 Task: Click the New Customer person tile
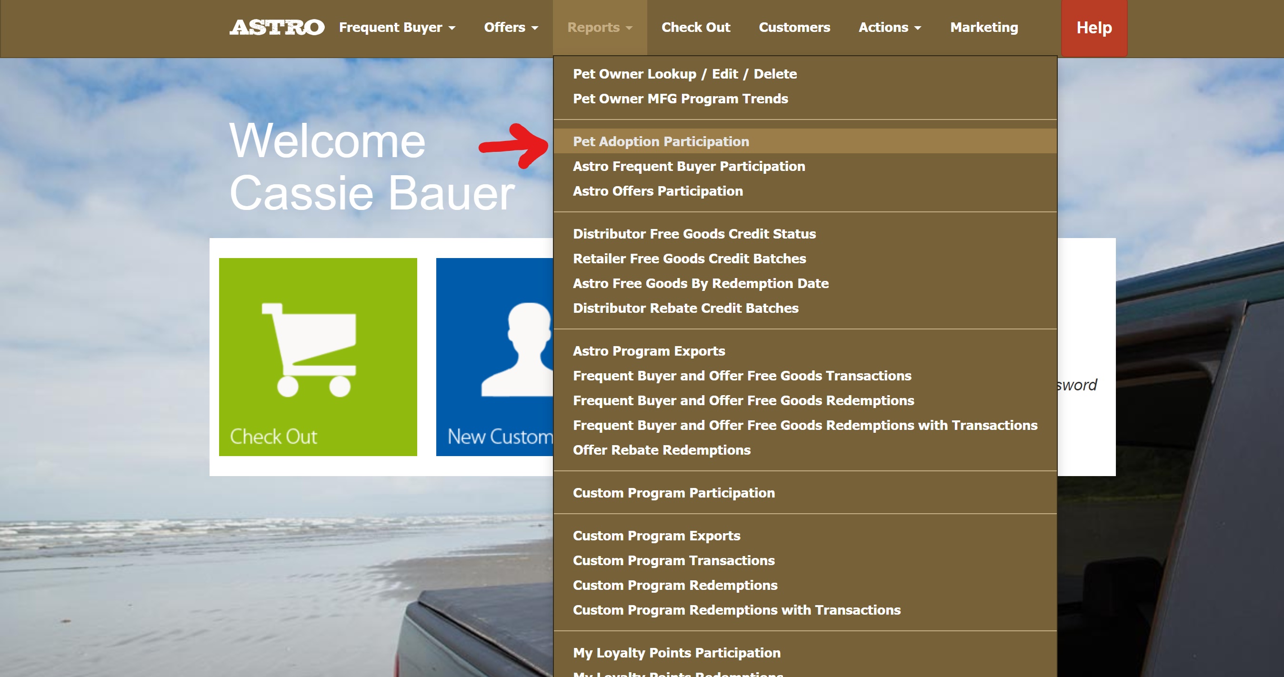[x=494, y=357]
